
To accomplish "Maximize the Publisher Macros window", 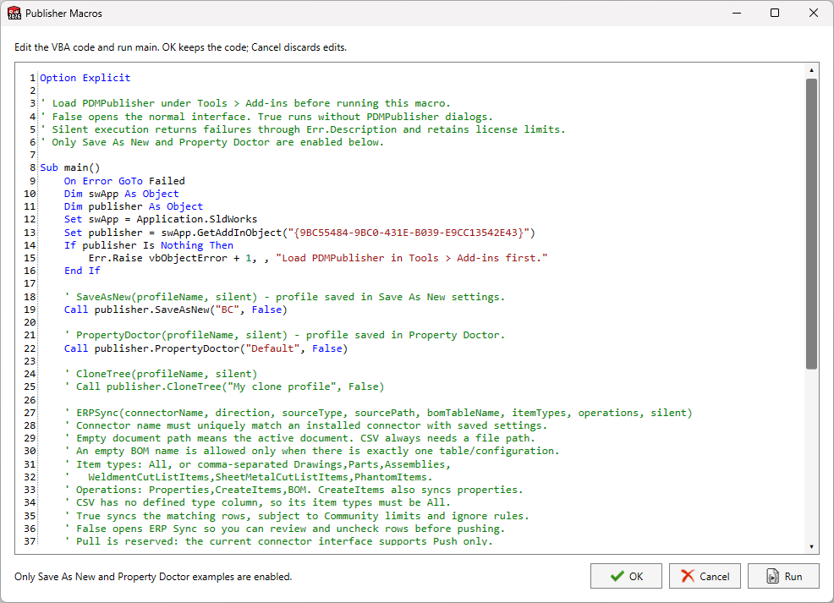I will pyautogui.click(x=775, y=13).
